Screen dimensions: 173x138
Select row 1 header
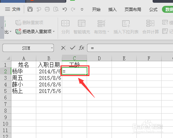pos(6,65)
